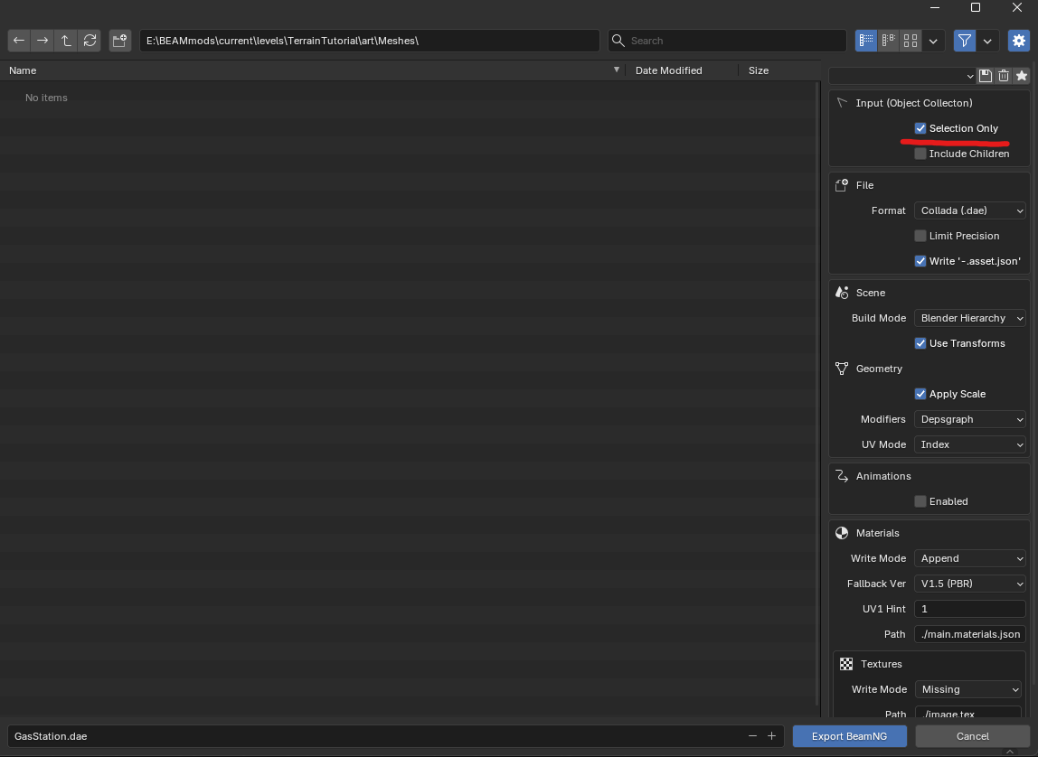Click the preset star icon
Screen dimensions: 1038x757
pyautogui.click(x=1022, y=75)
